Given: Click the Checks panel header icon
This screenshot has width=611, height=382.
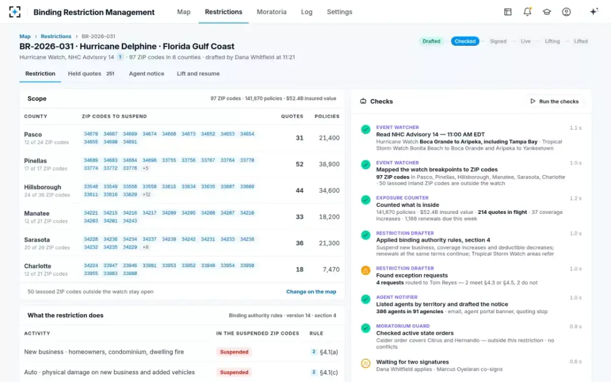Looking at the screenshot, I should [x=364, y=101].
